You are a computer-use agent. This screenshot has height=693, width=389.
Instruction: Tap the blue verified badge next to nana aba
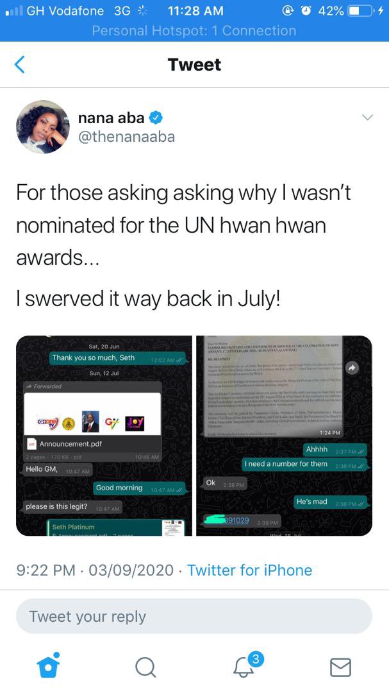point(156,117)
